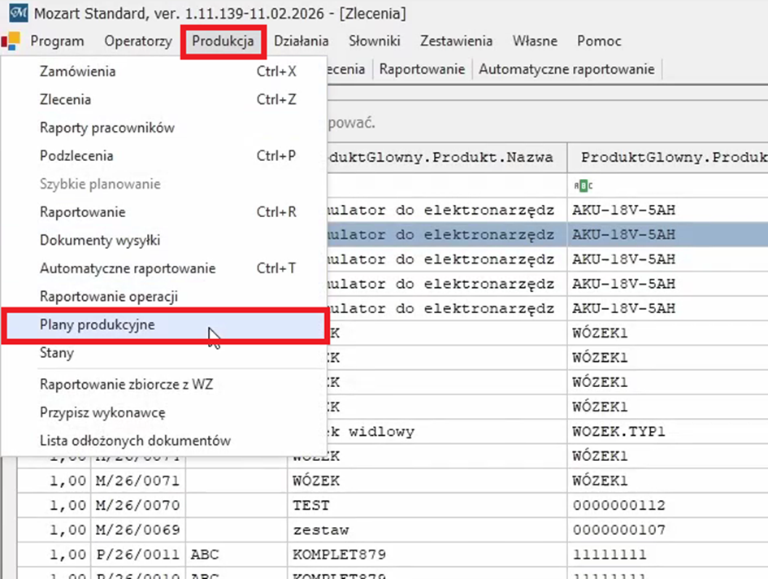Screen dimensions: 768x579
Task: Open Stany from the Produkcja menu
Action: 57,353
